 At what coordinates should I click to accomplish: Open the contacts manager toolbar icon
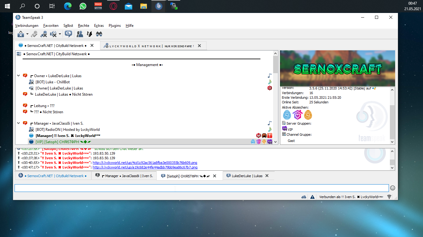tap(80, 34)
